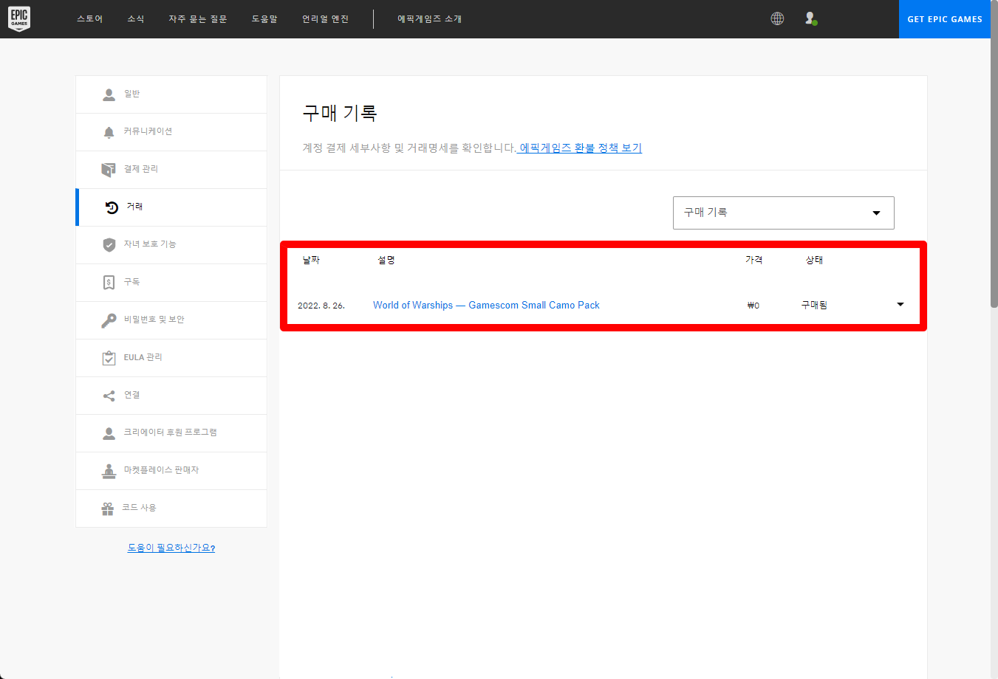This screenshot has height=679, width=998.
Task: Open the World of Warships Gamescom Small Camo Pack link
Action: pos(486,305)
